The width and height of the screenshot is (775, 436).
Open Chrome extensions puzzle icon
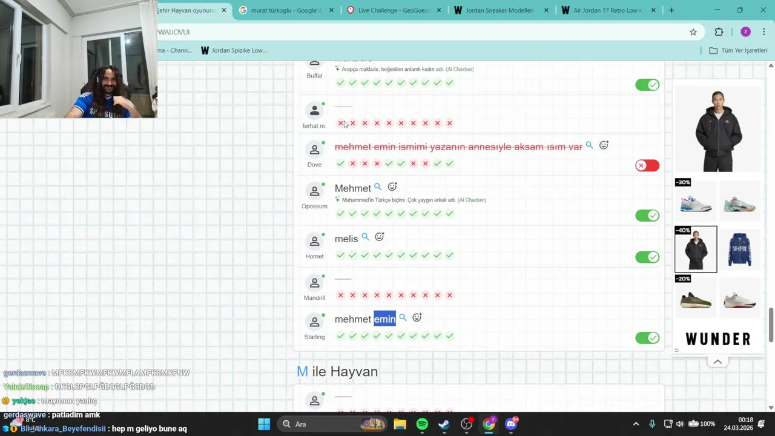[x=719, y=32]
